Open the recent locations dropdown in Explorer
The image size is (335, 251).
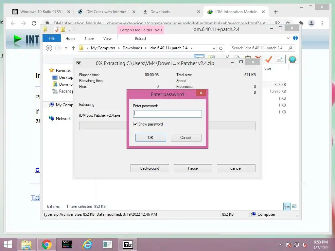point(66,48)
